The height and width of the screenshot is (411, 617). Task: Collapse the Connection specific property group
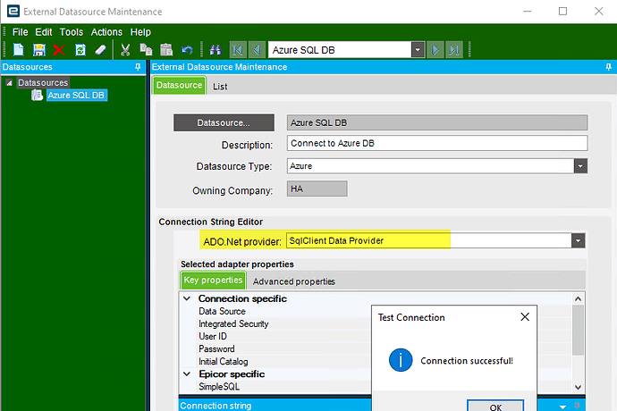click(187, 298)
